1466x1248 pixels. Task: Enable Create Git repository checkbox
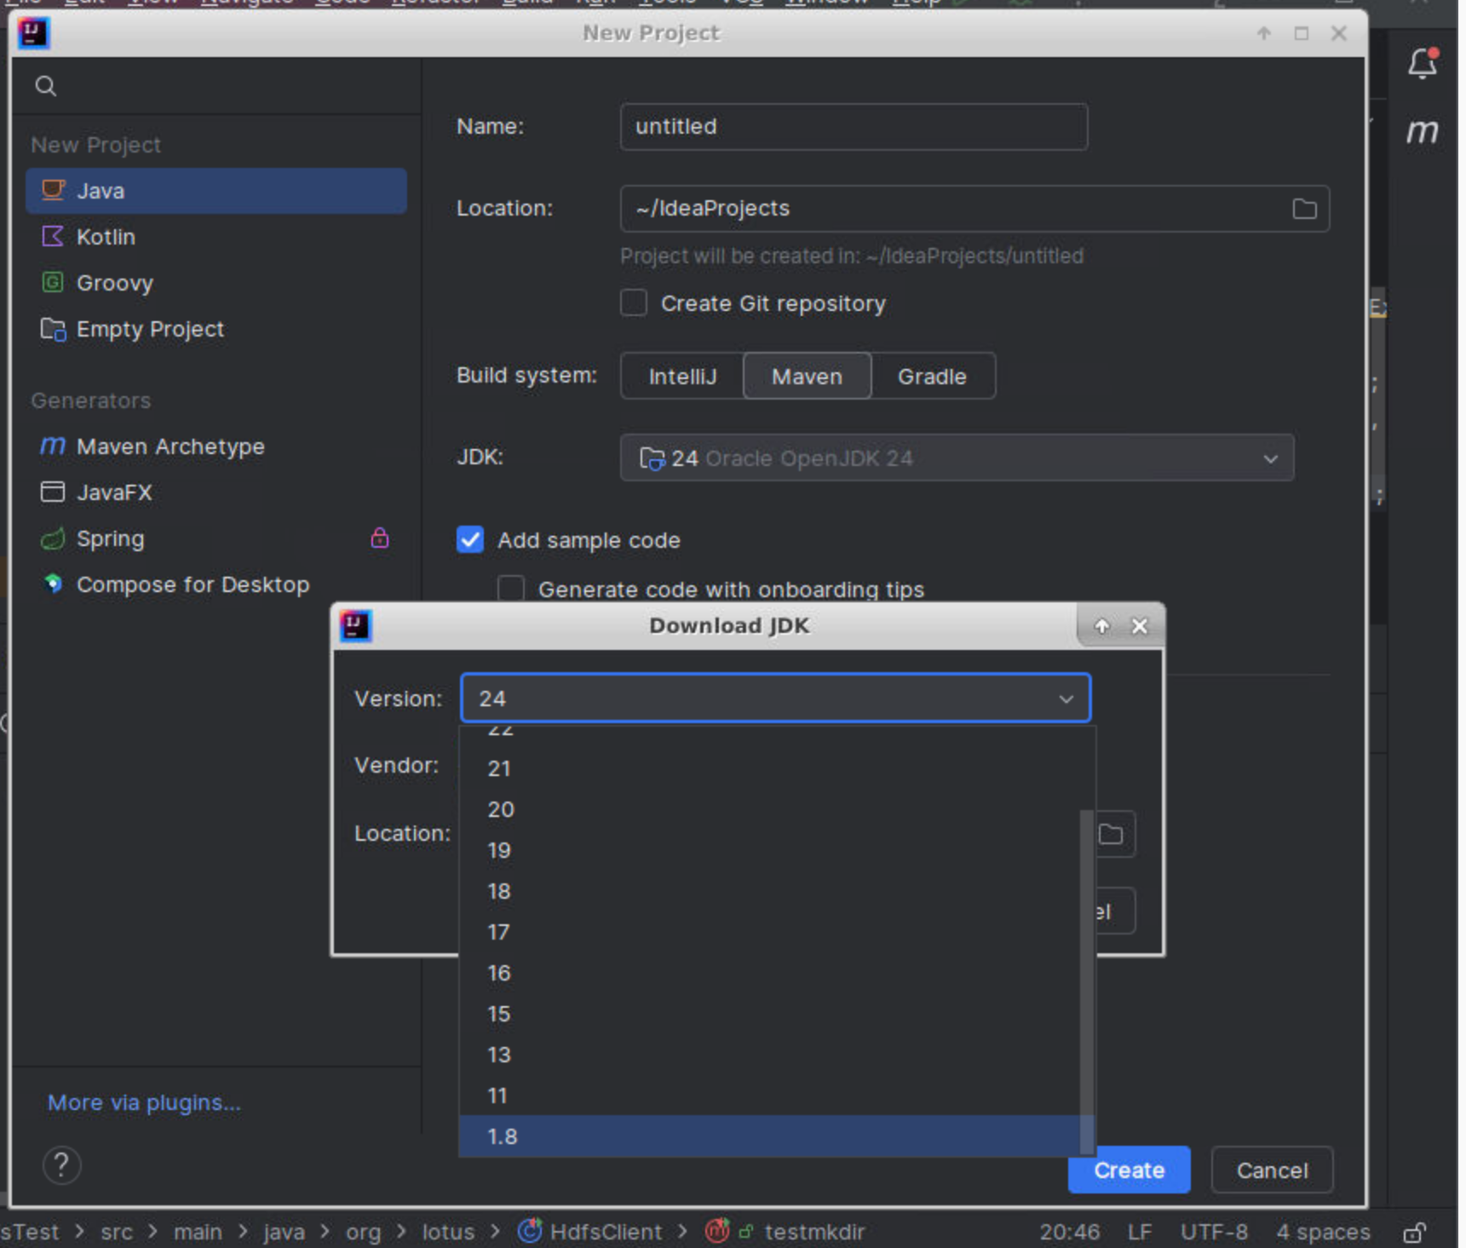click(634, 303)
